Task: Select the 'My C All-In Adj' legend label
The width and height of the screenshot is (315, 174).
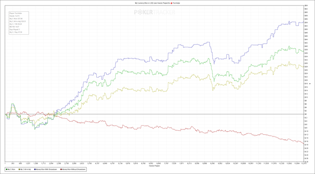Action: 26,169
